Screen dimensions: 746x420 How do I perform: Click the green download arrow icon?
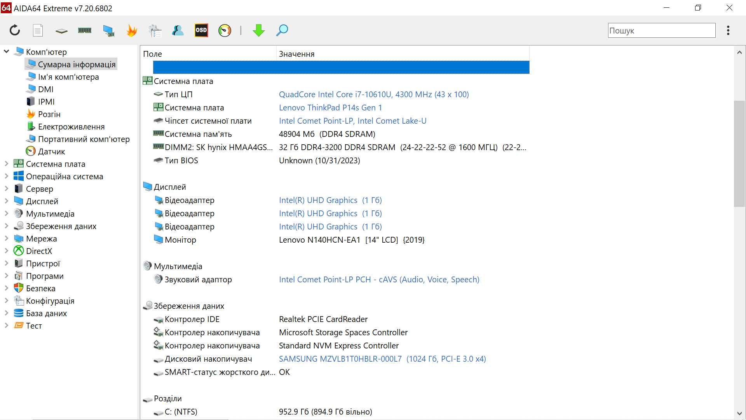pyautogui.click(x=259, y=30)
